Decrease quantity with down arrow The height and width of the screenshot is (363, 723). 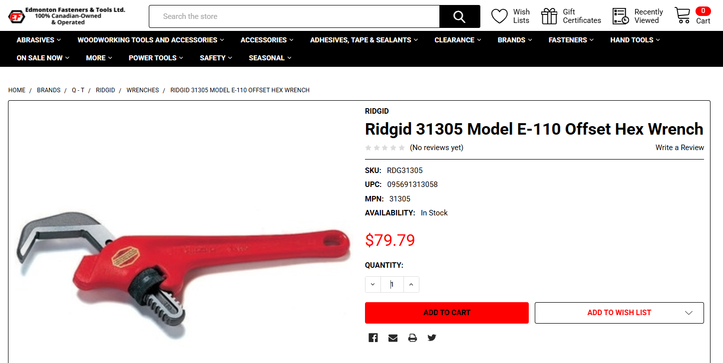pyautogui.click(x=373, y=284)
